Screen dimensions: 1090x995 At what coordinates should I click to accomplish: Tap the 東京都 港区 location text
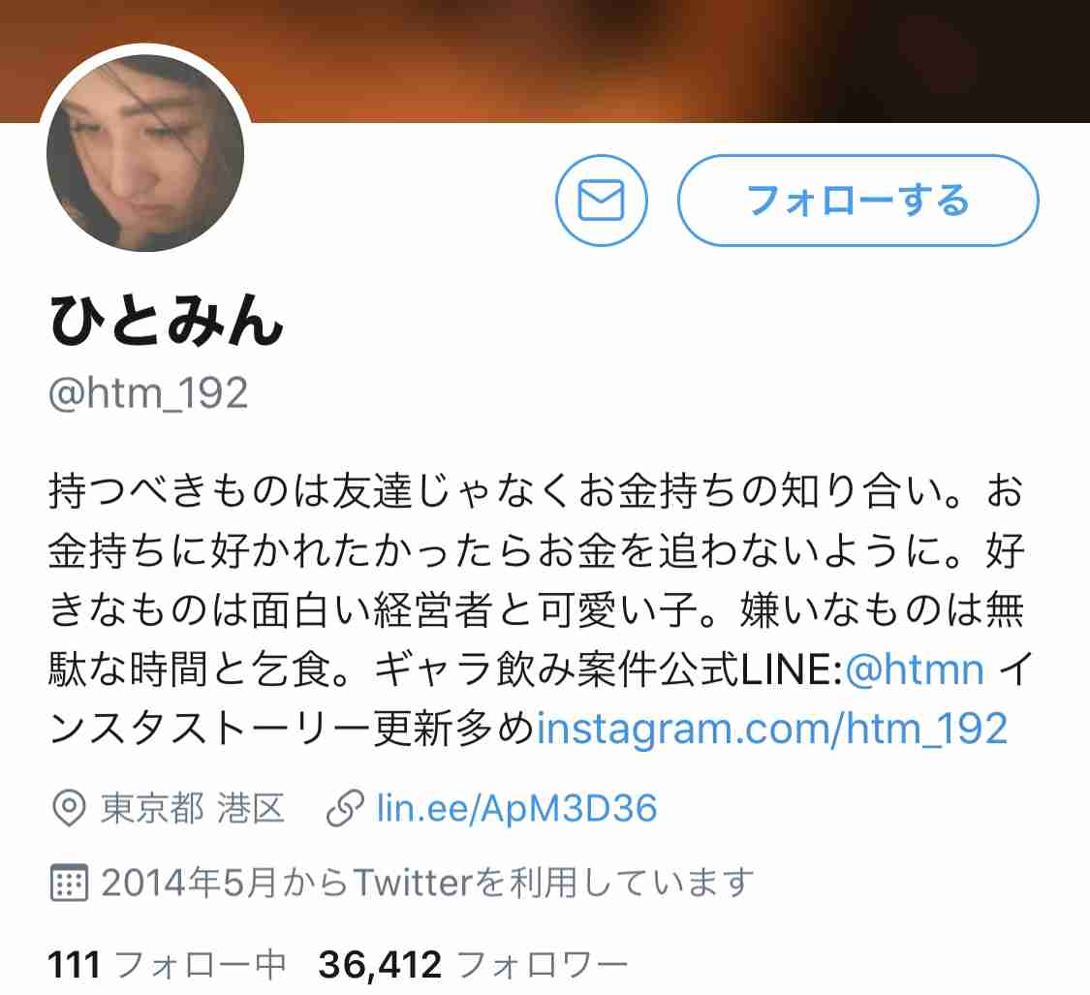coord(193,808)
